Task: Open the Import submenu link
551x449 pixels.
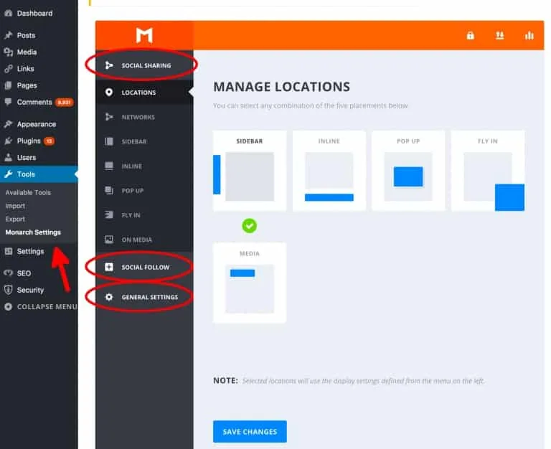Action: pyautogui.click(x=15, y=206)
